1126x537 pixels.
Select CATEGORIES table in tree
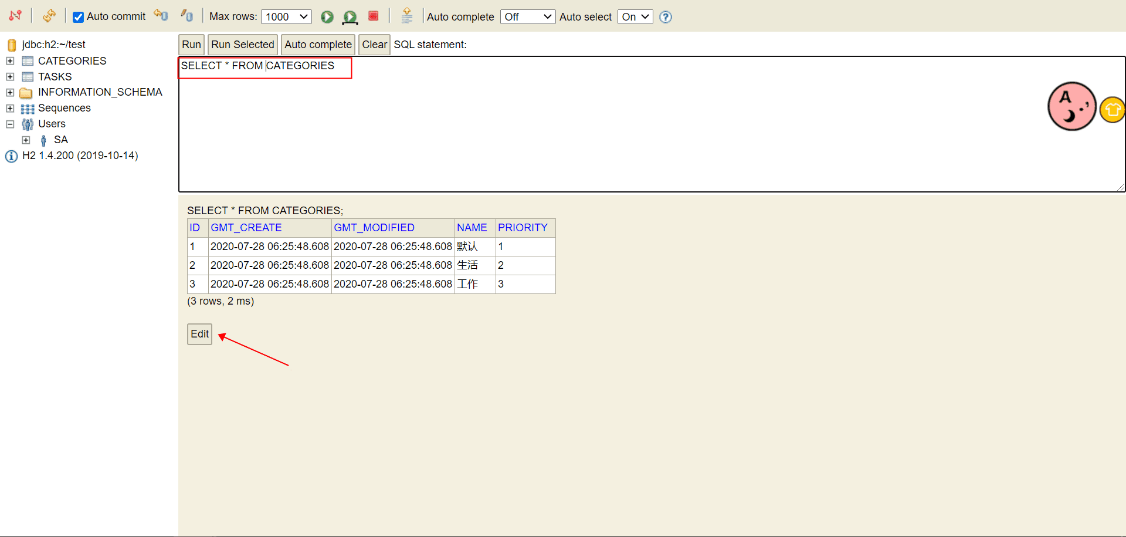tap(72, 61)
